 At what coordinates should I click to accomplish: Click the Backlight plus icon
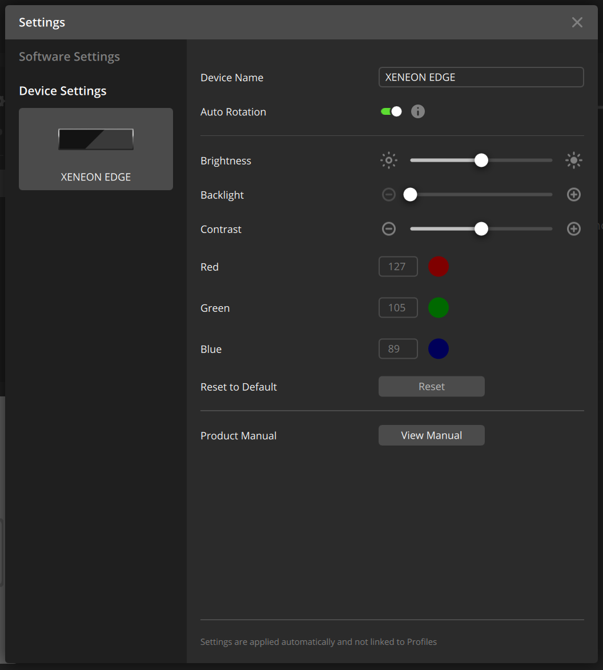(573, 195)
